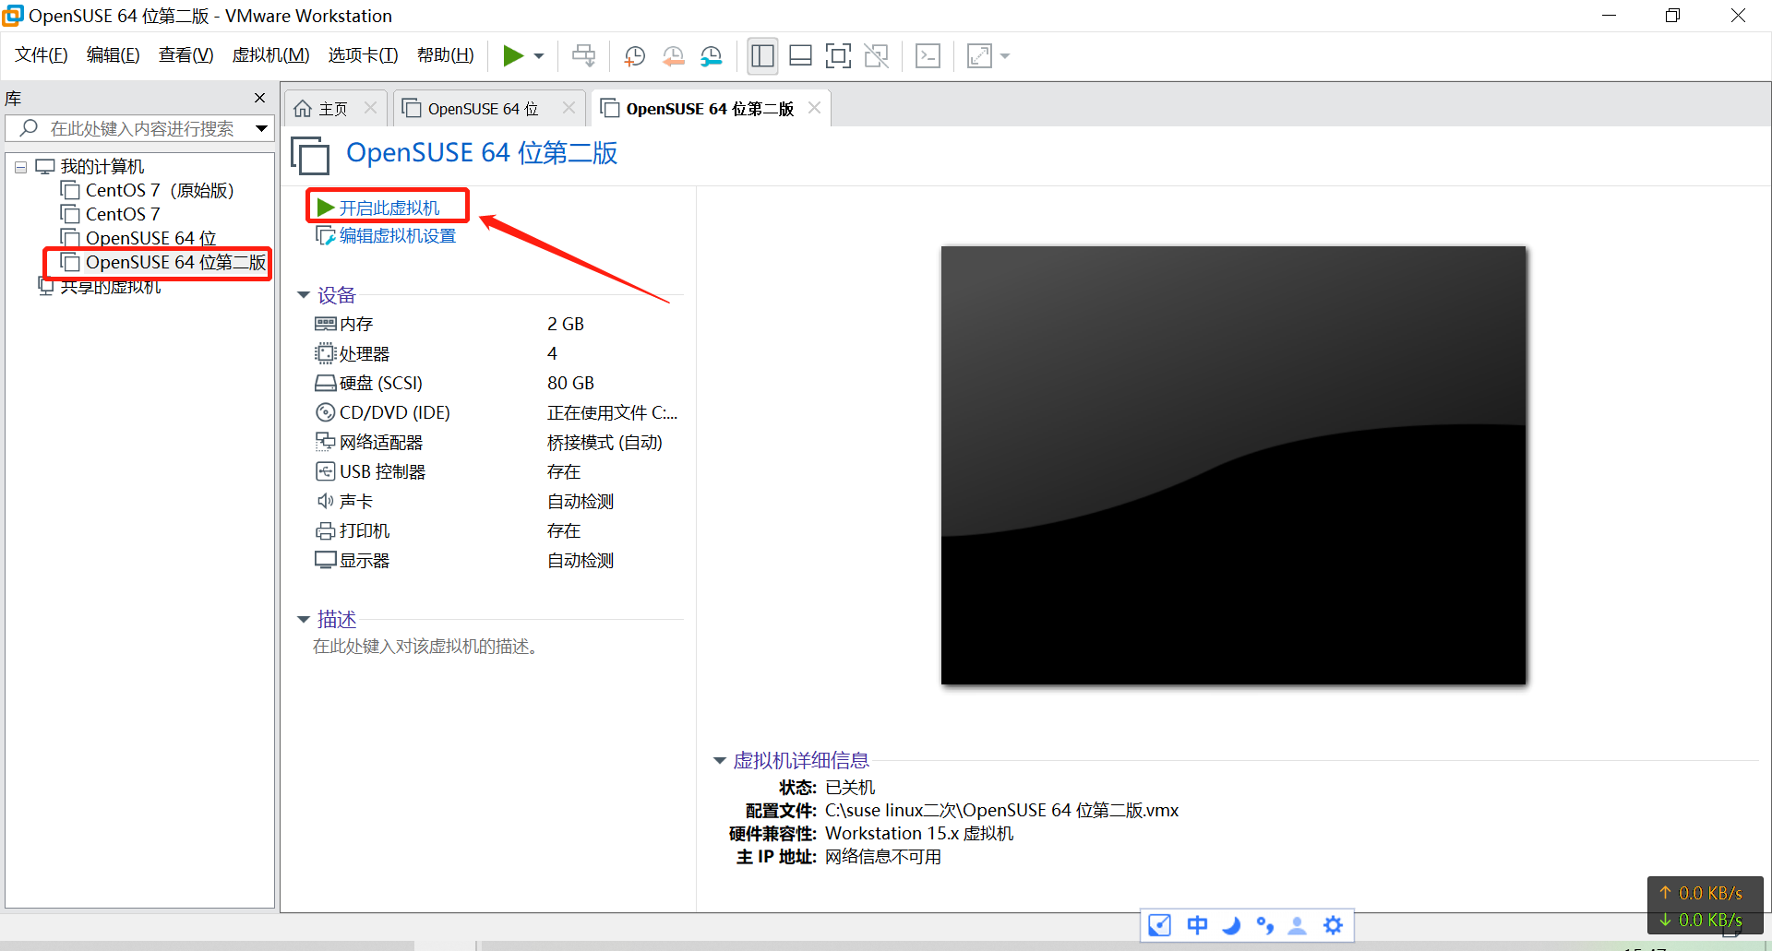This screenshot has height=951, width=1772.
Task: Click 开启此虚拟机 to power on
Action: click(389, 208)
